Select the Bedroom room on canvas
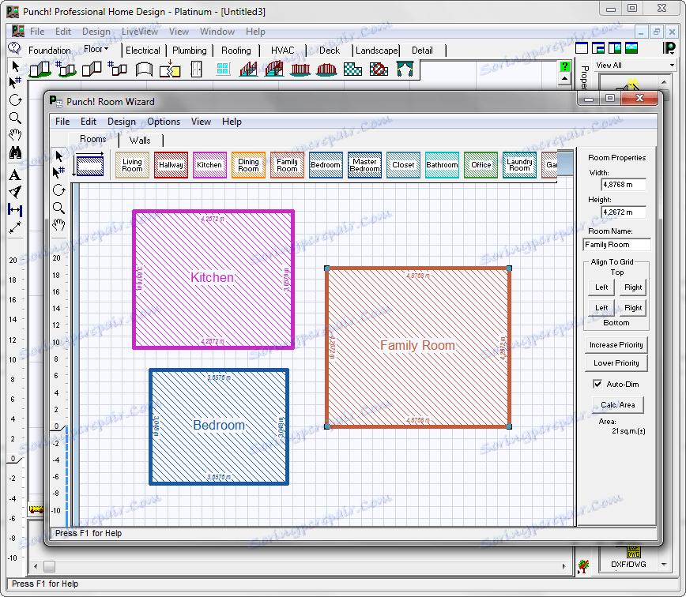 pyautogui.click(x=219, y=426)
